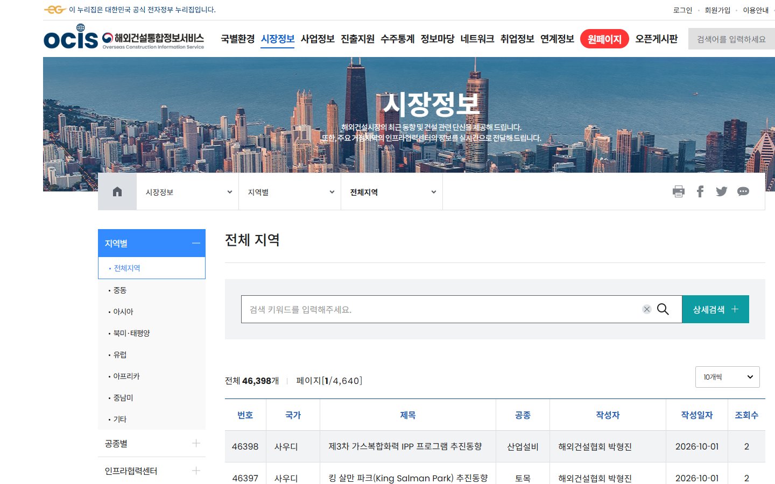Screen dimensions: 775x484
Task: Open the 진출지원 menu
Action: [x=357, y=39]
